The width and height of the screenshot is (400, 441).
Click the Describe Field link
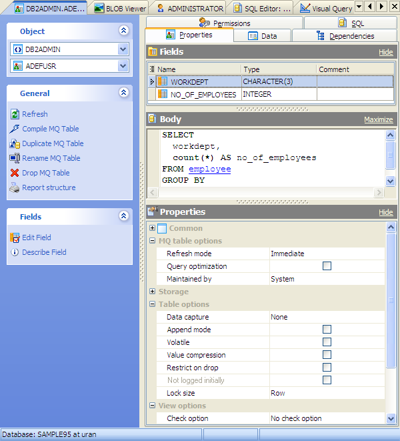point(44,252)
